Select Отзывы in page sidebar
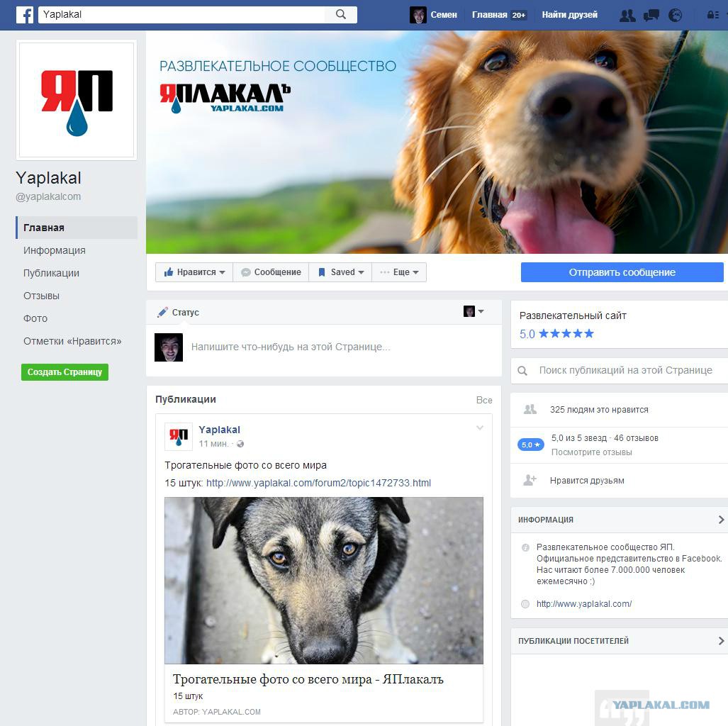This screenshot has width=728, height=726. point(41,296)
